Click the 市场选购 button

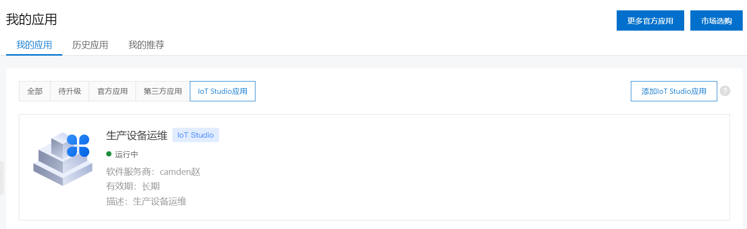coord(716,21)
